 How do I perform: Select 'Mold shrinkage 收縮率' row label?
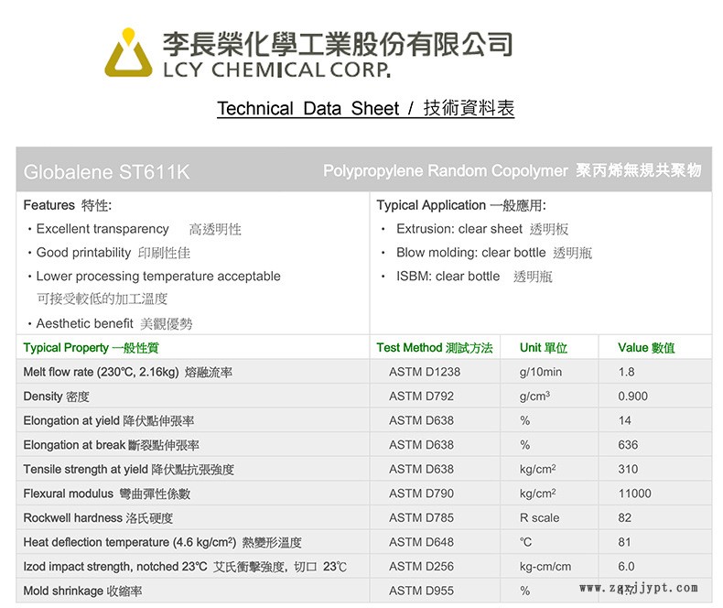point(82,591)
